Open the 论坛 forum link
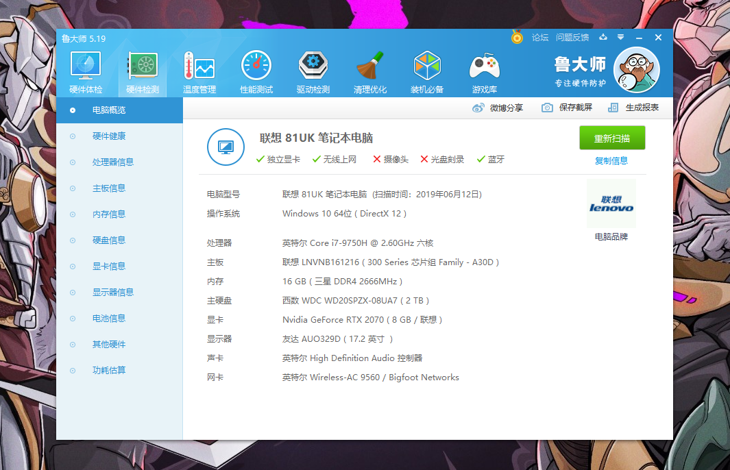The image size is (730, 470). click(x=540, y=37)
